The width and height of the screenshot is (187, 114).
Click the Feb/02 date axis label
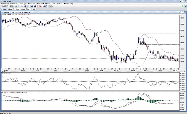pos(160,70)
